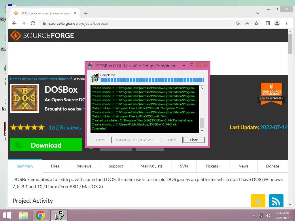295x221 pixels.
Task: Click the Google icon in address bar
Action: [x=238, y=23]
